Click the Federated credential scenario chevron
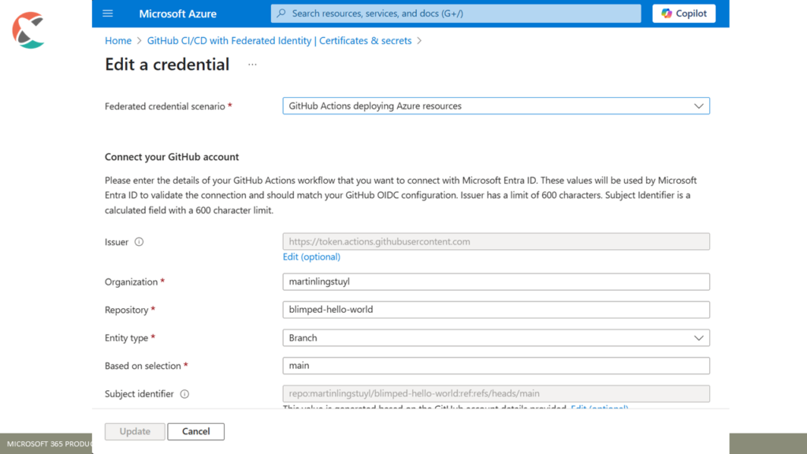Viewport: 807px width, 454px height. tap(698, 106)
